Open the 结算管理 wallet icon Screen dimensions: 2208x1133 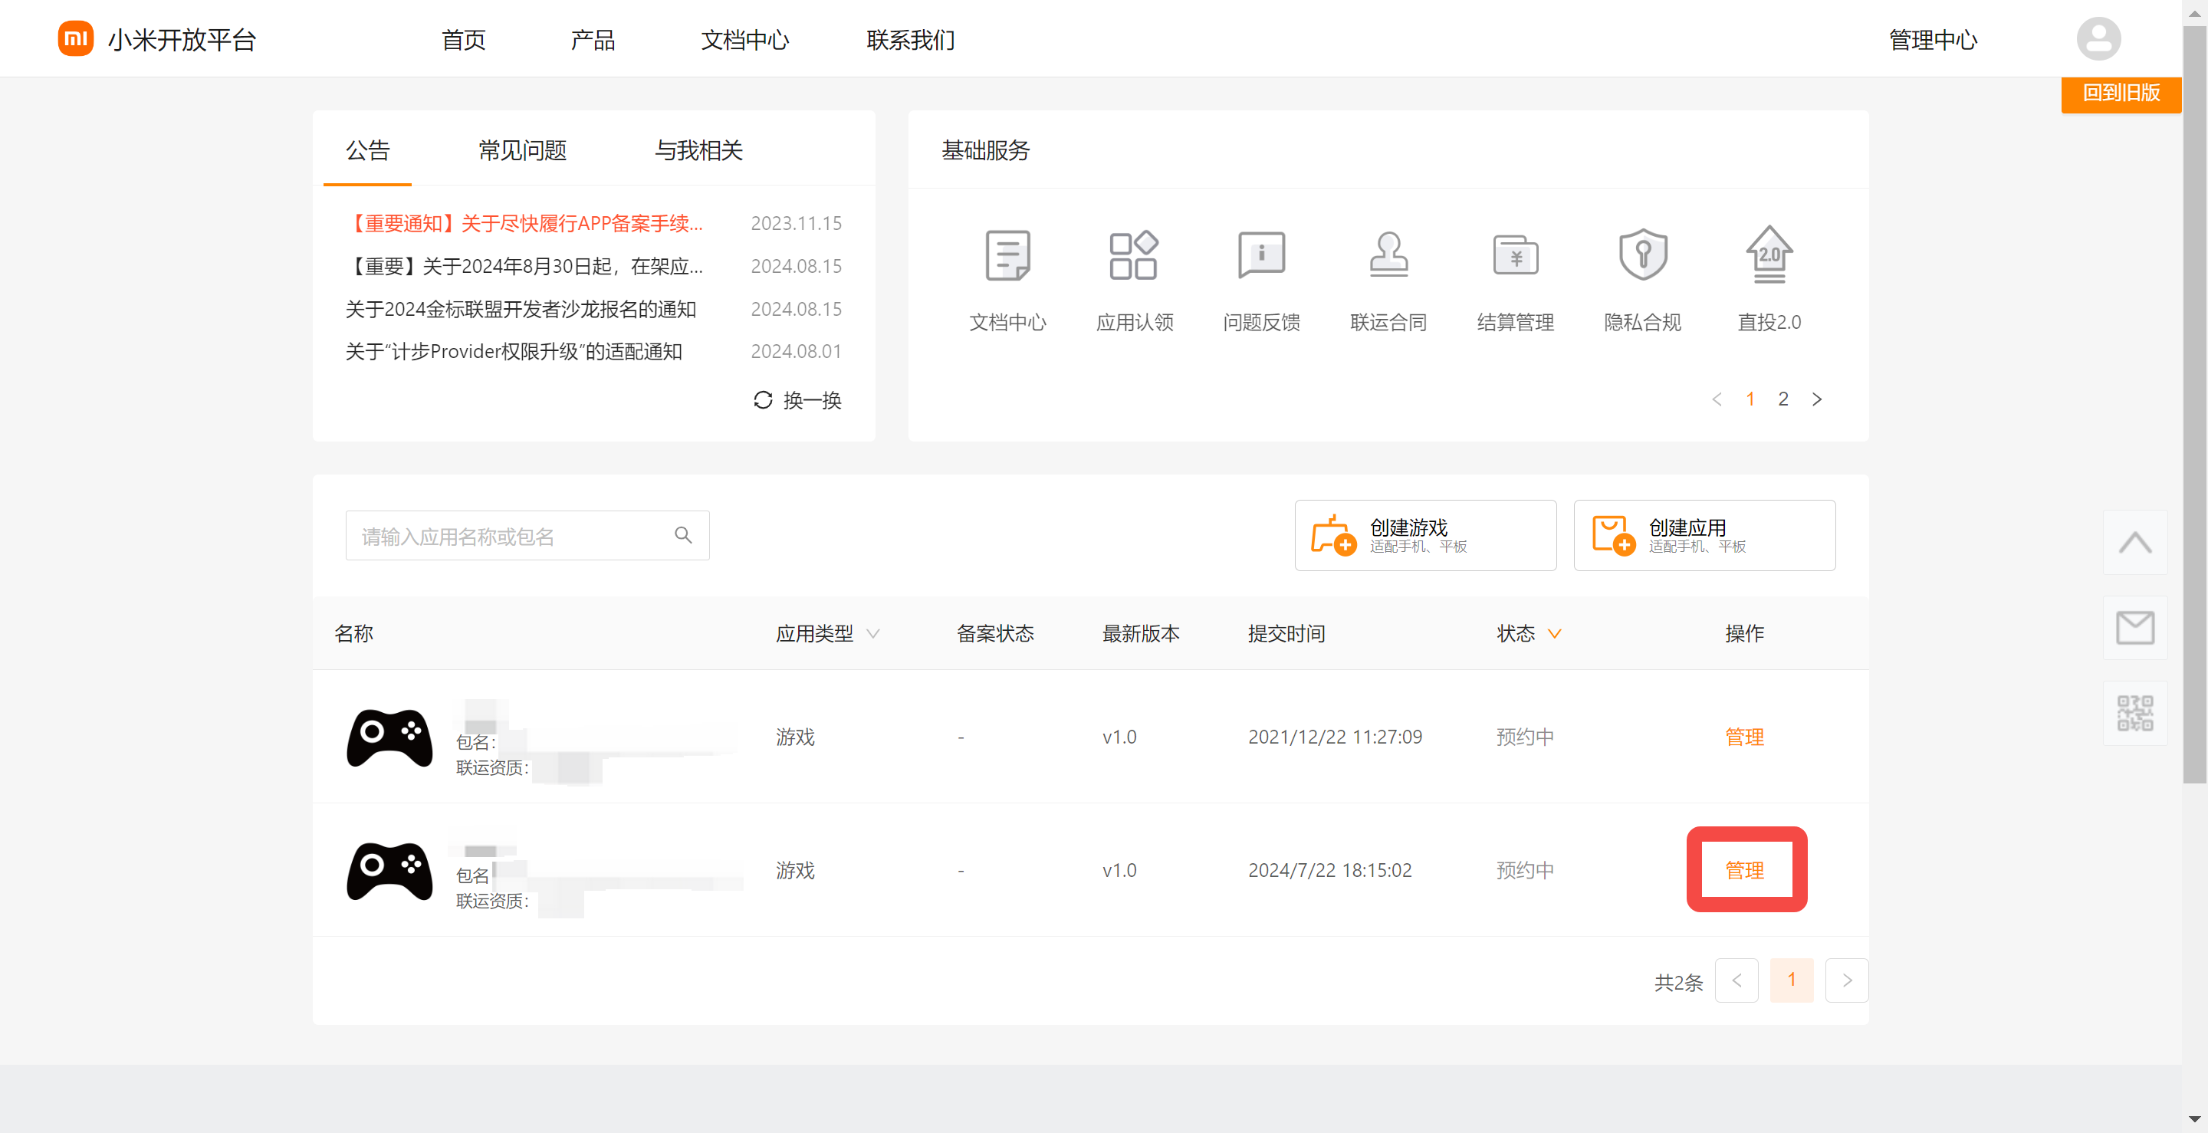1516,255
